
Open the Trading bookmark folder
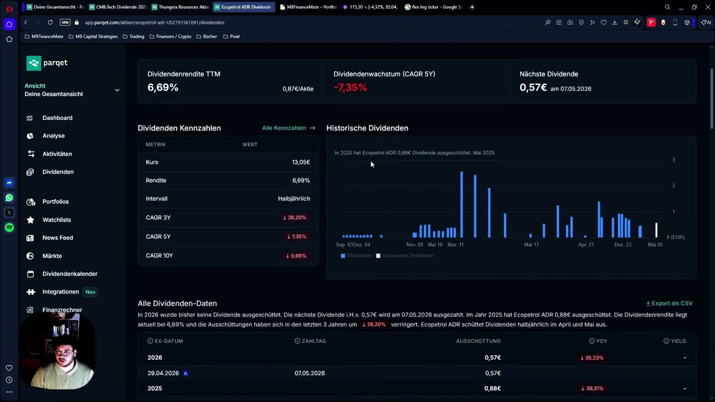tap(133, 36)
